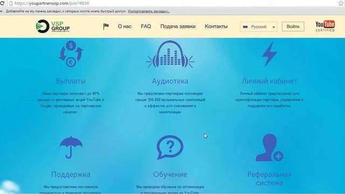Screen dimensions: 345x194
Task: Open the О нас menu item
Action: [125, 26]
